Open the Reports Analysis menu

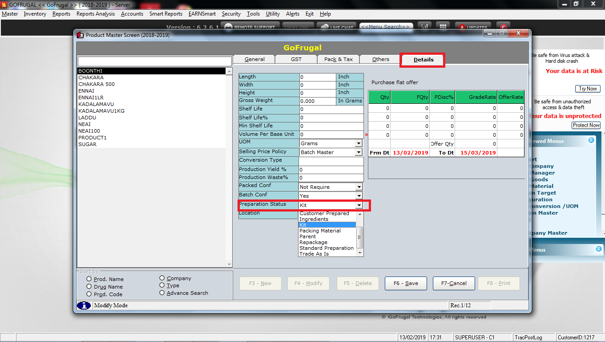click(x=96, y=14)
